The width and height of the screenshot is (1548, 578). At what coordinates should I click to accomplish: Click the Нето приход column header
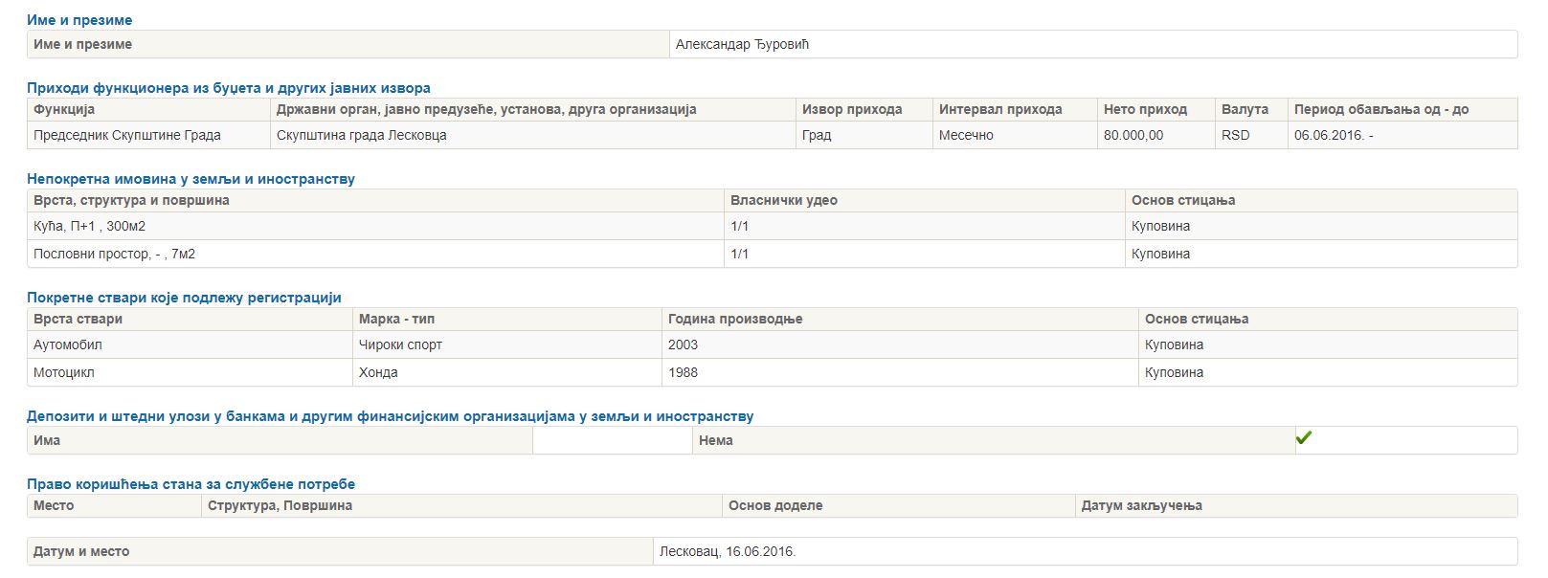point(1145,110)
